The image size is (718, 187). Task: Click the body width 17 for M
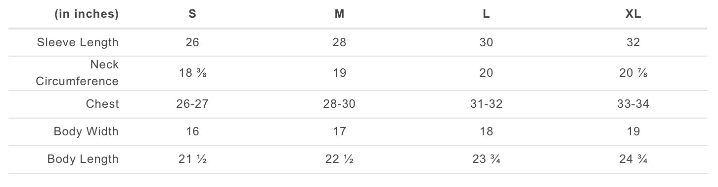click(339, 131)
